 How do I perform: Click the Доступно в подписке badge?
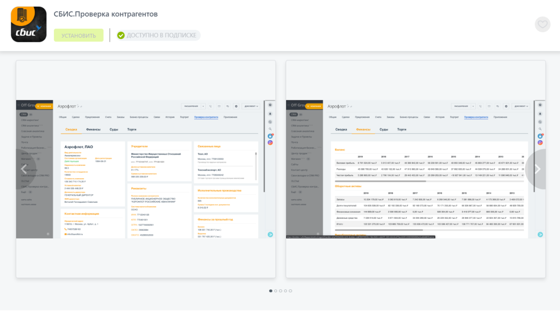pos(158,35)
